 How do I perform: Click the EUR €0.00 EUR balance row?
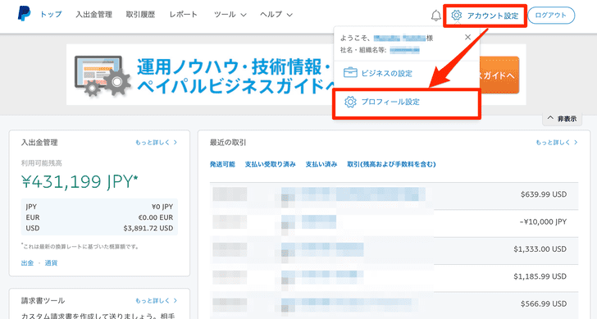[99, 217]
